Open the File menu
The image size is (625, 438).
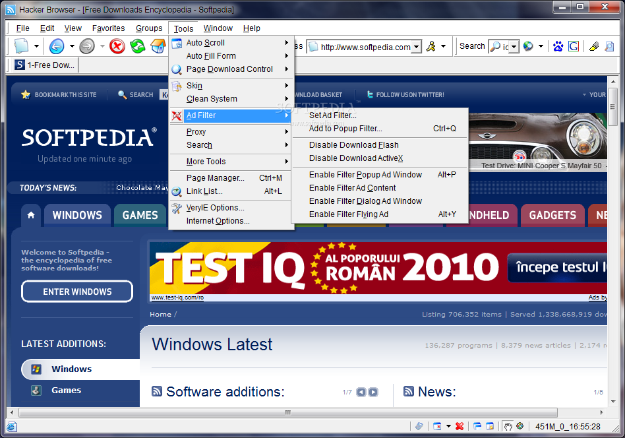22,28
